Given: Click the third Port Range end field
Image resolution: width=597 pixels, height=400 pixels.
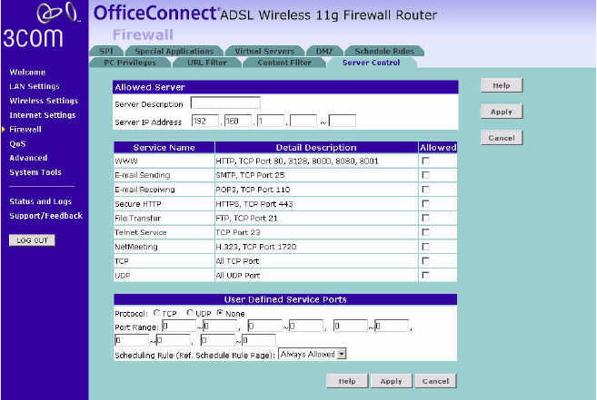Looking at the screenshot, I should point(392,326).
